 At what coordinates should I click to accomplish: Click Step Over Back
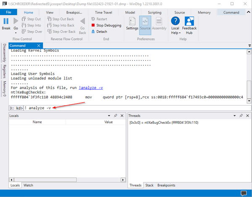(61, 32)
